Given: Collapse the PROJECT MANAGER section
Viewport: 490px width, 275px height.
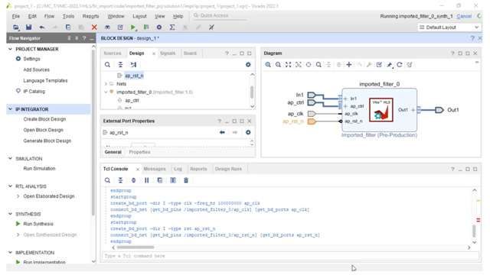Looking at the screenshot, I should tap(10, 49).
